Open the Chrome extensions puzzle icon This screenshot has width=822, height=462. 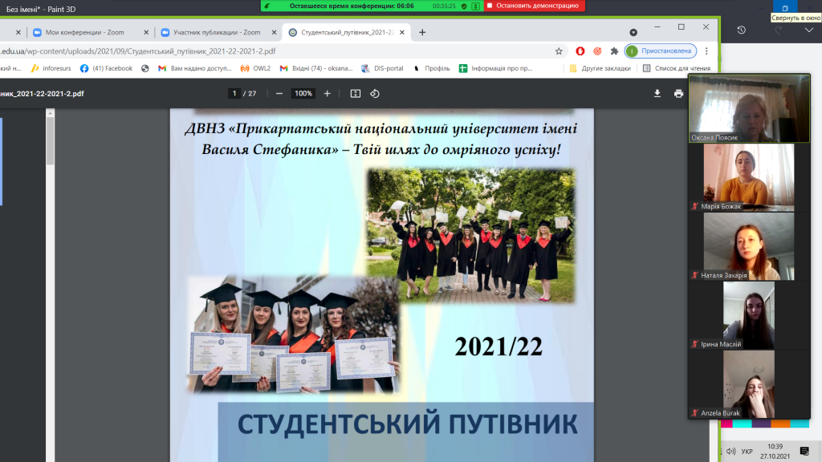tap(614, 51)
